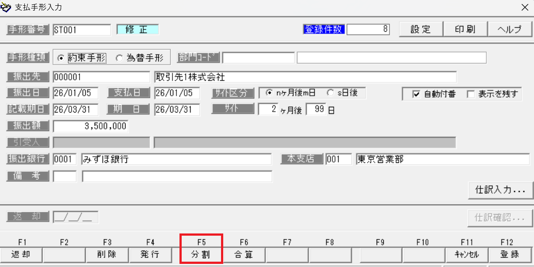
Task: Click the F6 合算 function button
Action: pyautogui.click(x=245, y=255)
